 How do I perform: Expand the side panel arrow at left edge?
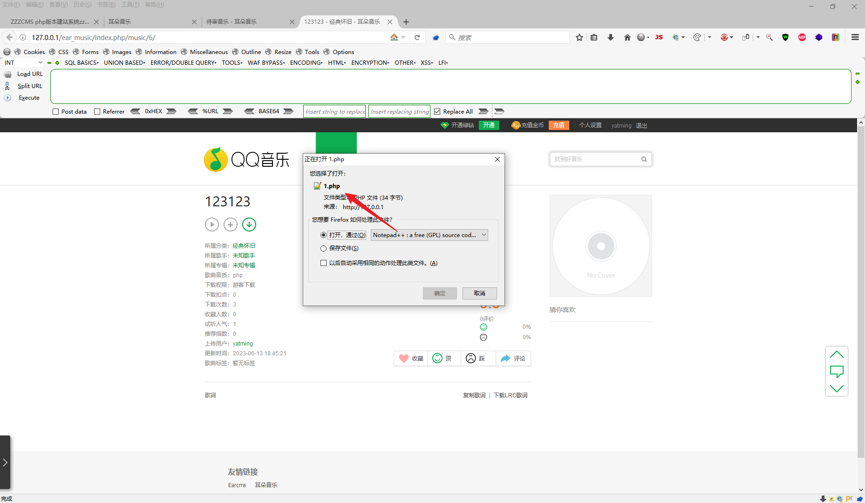click(5, 462)
